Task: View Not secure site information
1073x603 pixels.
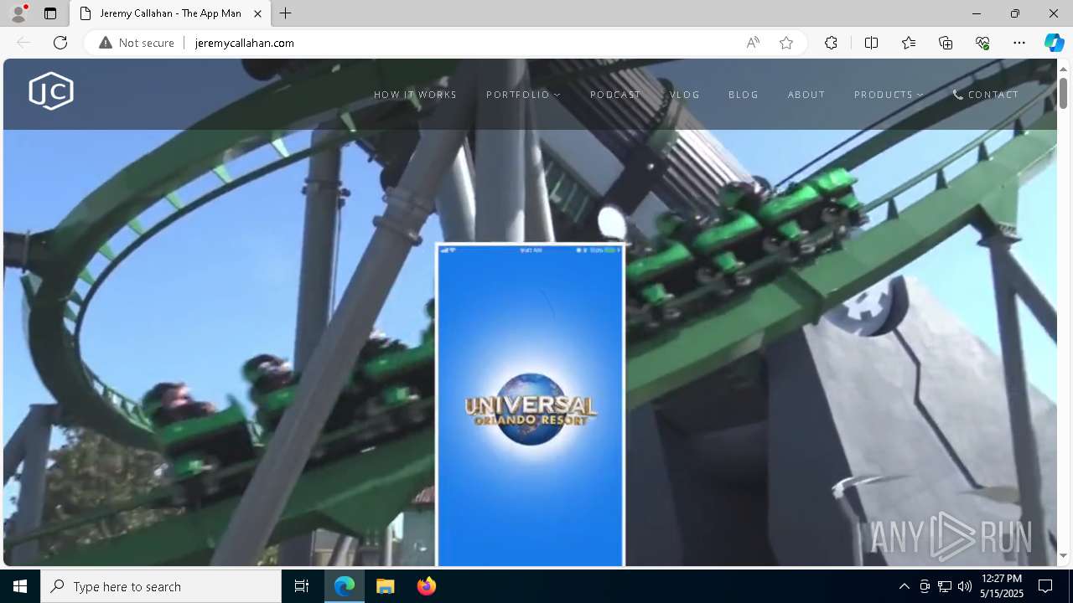Action: pos(137,43)
